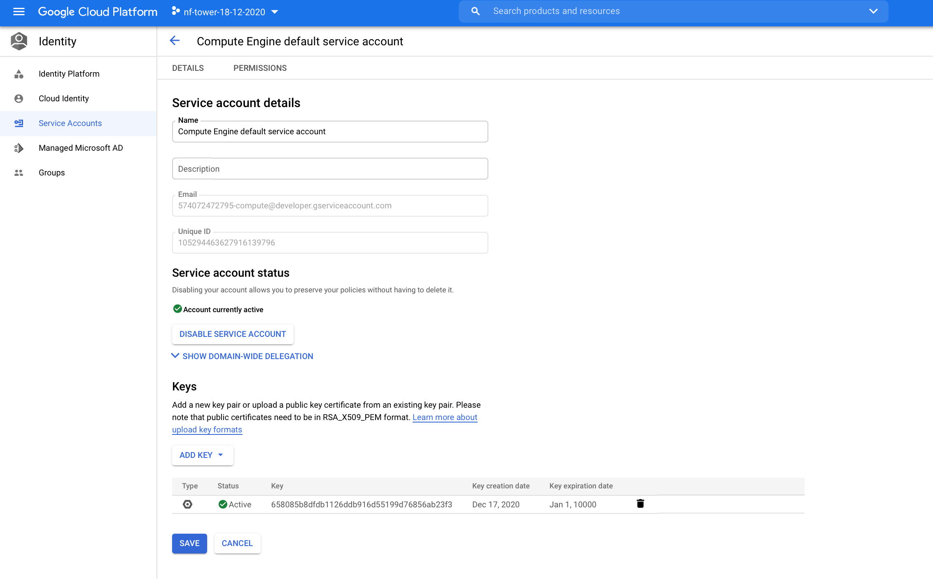Click the Identity Platform sidebar icon
The width and height of the screenshot is (933, 579).
tap(19, 74)
